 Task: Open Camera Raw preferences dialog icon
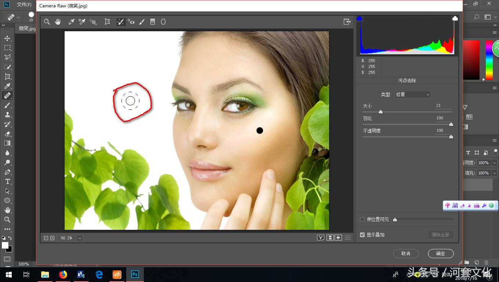347,22
